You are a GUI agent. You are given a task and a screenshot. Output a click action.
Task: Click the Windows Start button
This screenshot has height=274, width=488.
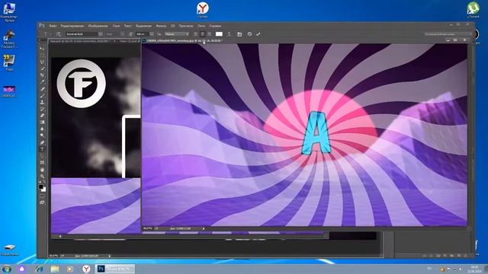(6, 269)
